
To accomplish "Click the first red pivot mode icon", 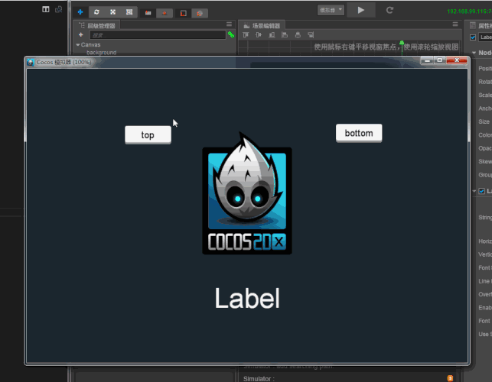I will coord(148,13).
